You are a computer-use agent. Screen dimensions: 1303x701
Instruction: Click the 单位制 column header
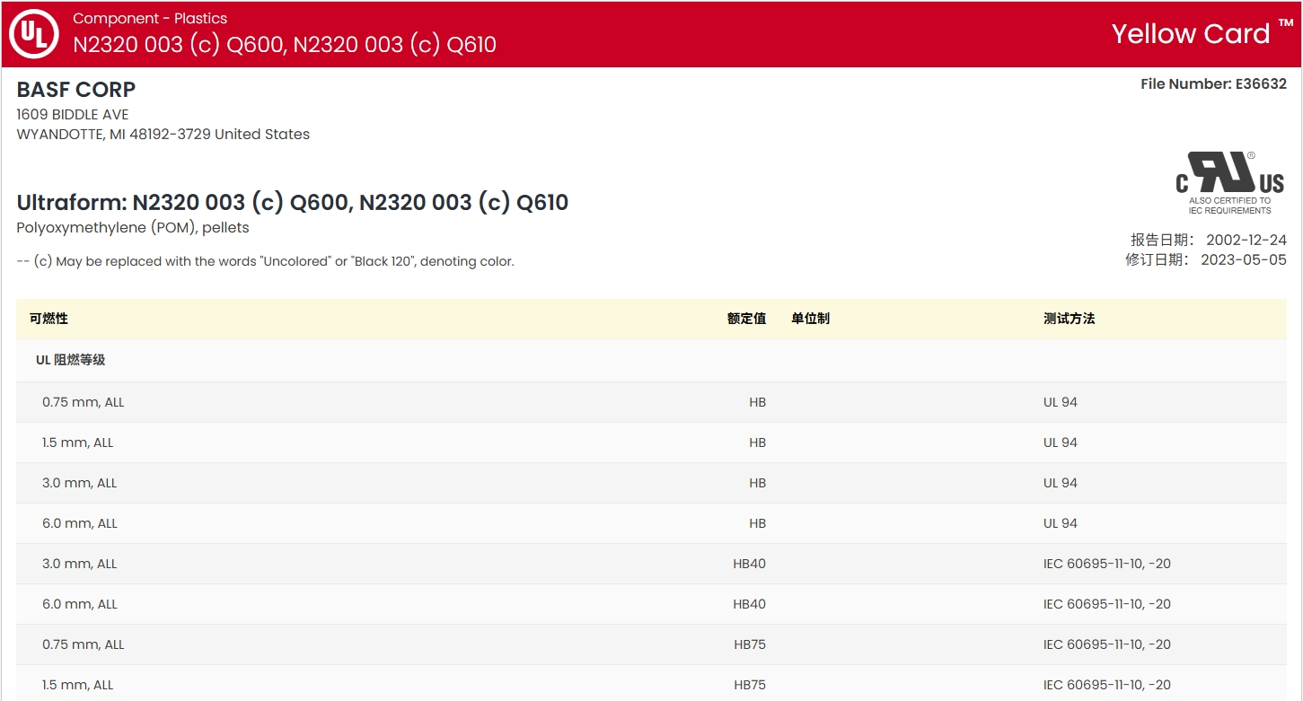(810, 319)
